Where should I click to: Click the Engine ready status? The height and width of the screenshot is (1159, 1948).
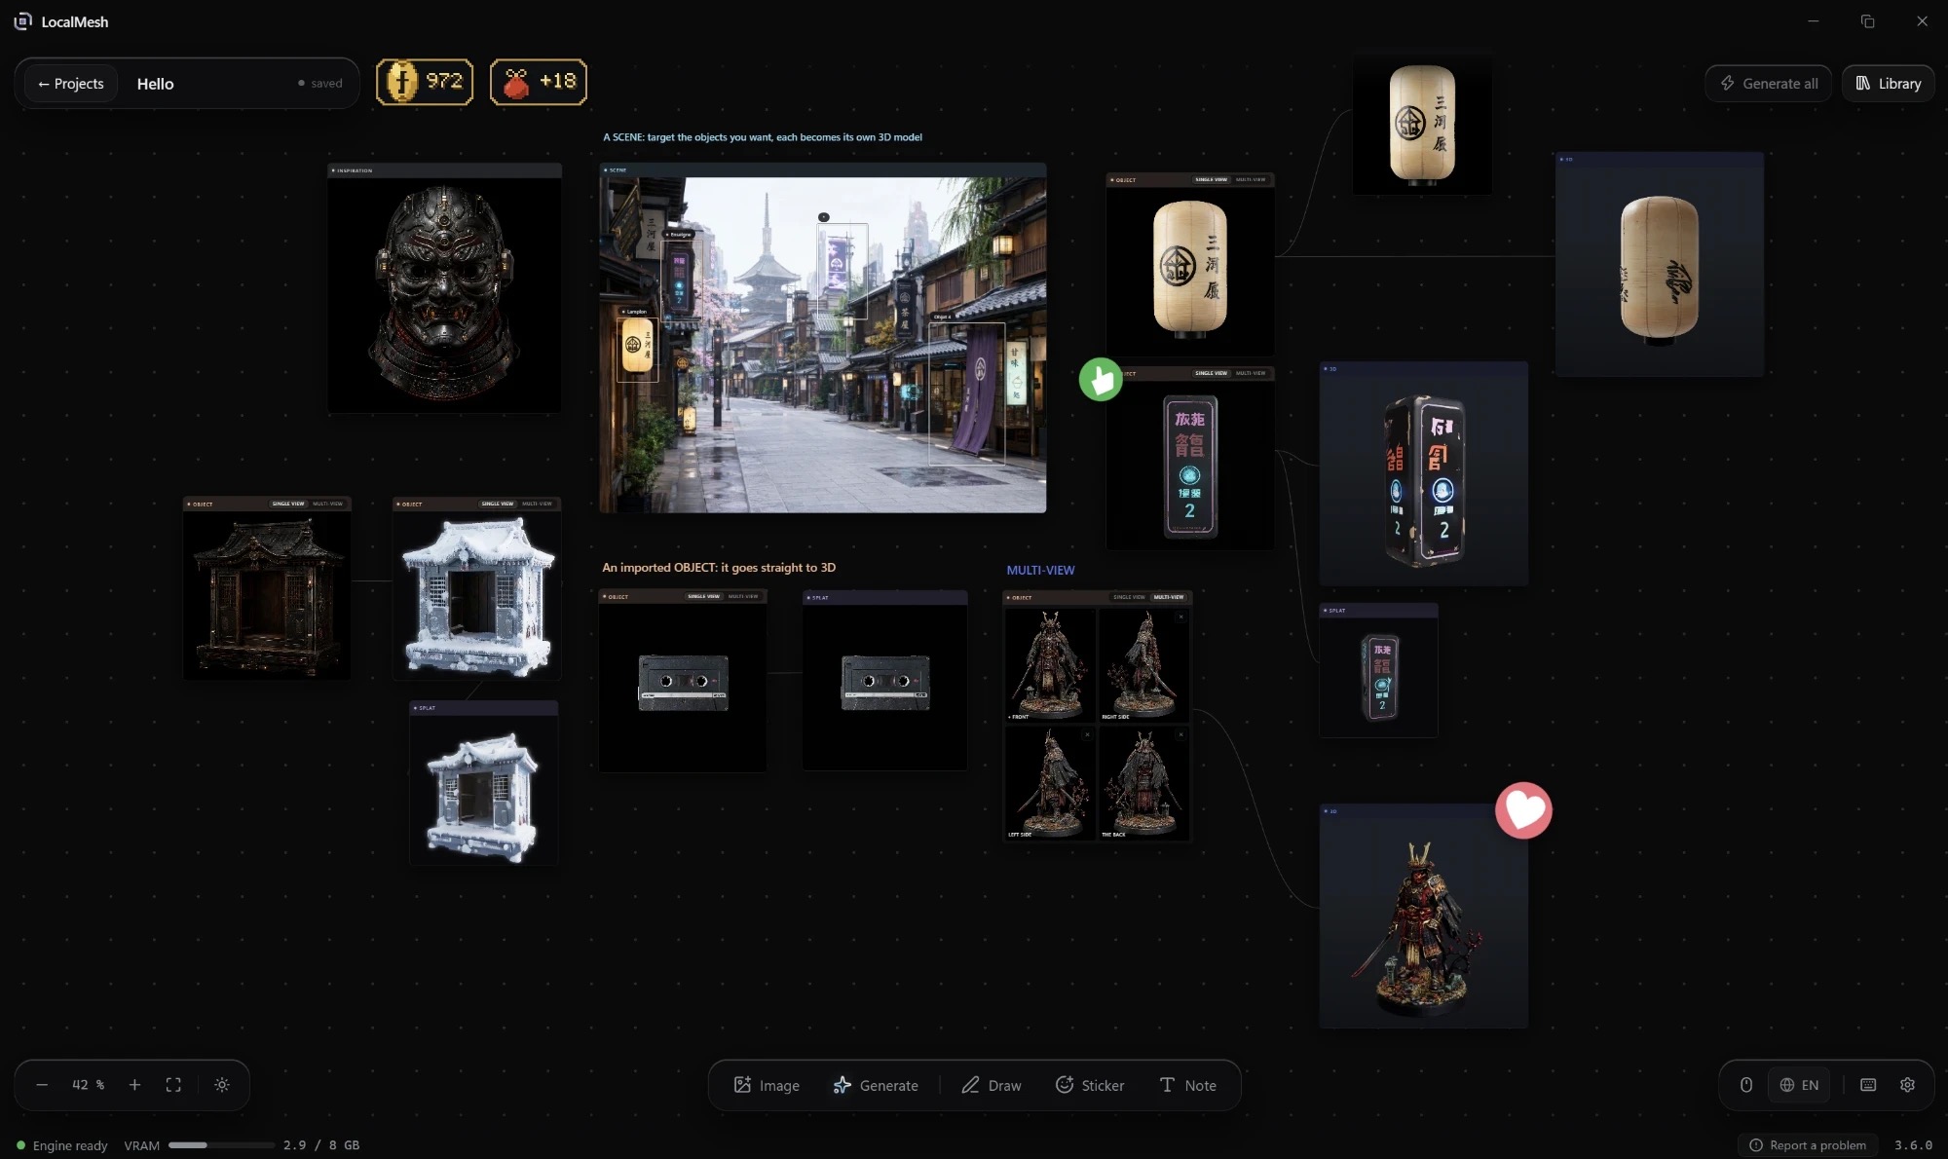click(x=61, y=1145)
